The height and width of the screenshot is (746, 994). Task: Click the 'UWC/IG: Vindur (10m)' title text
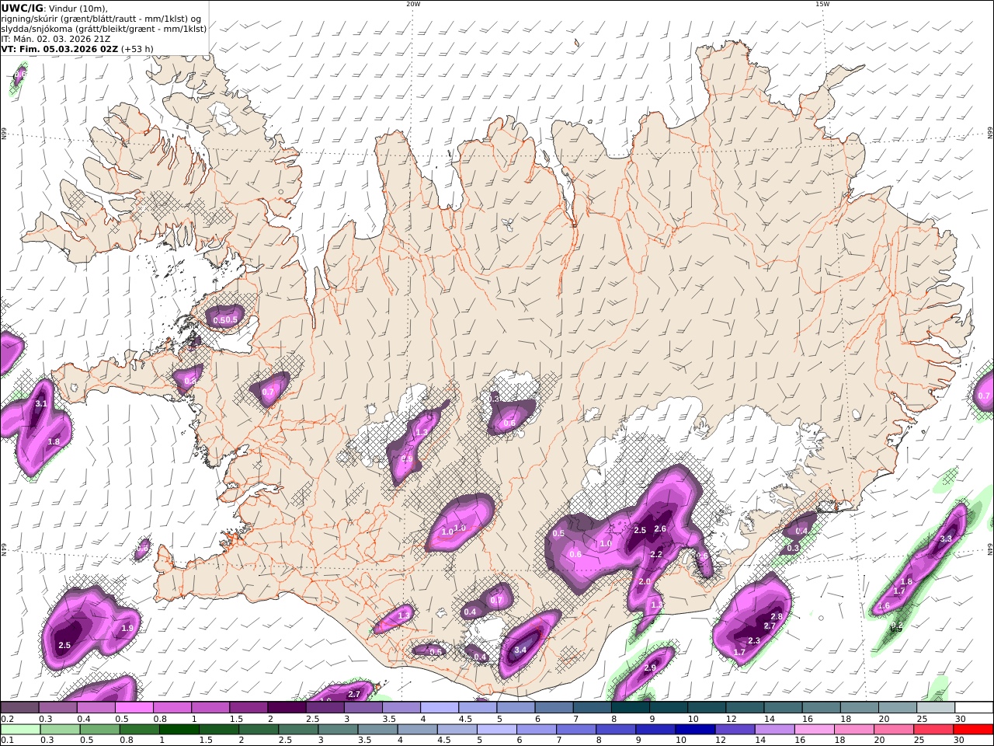click(54, 8)
